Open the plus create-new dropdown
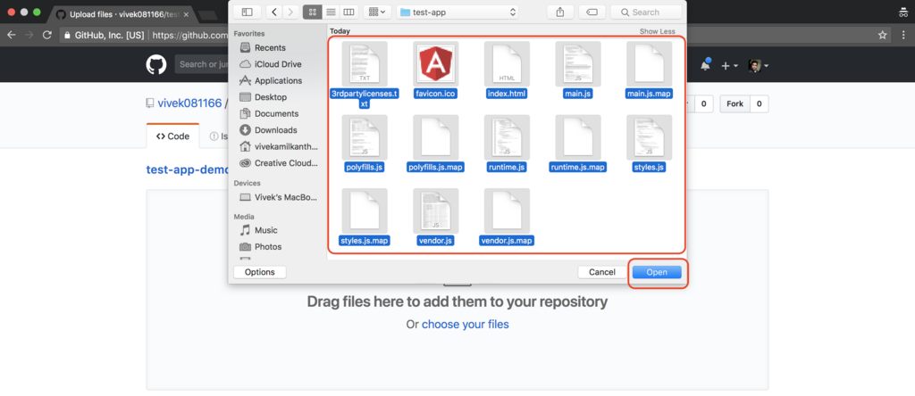915x396 pixels. tap(729, 66)
